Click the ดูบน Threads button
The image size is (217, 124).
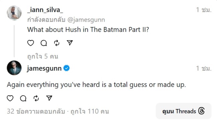[184, 111]
